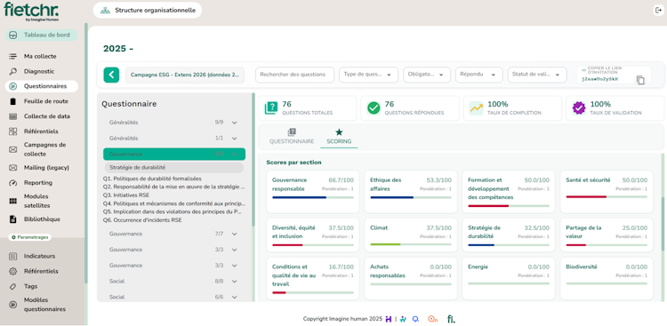Open Q1. Politiques de durabilité formalisées
The image size is (667, 326).
tap(152, 179)
